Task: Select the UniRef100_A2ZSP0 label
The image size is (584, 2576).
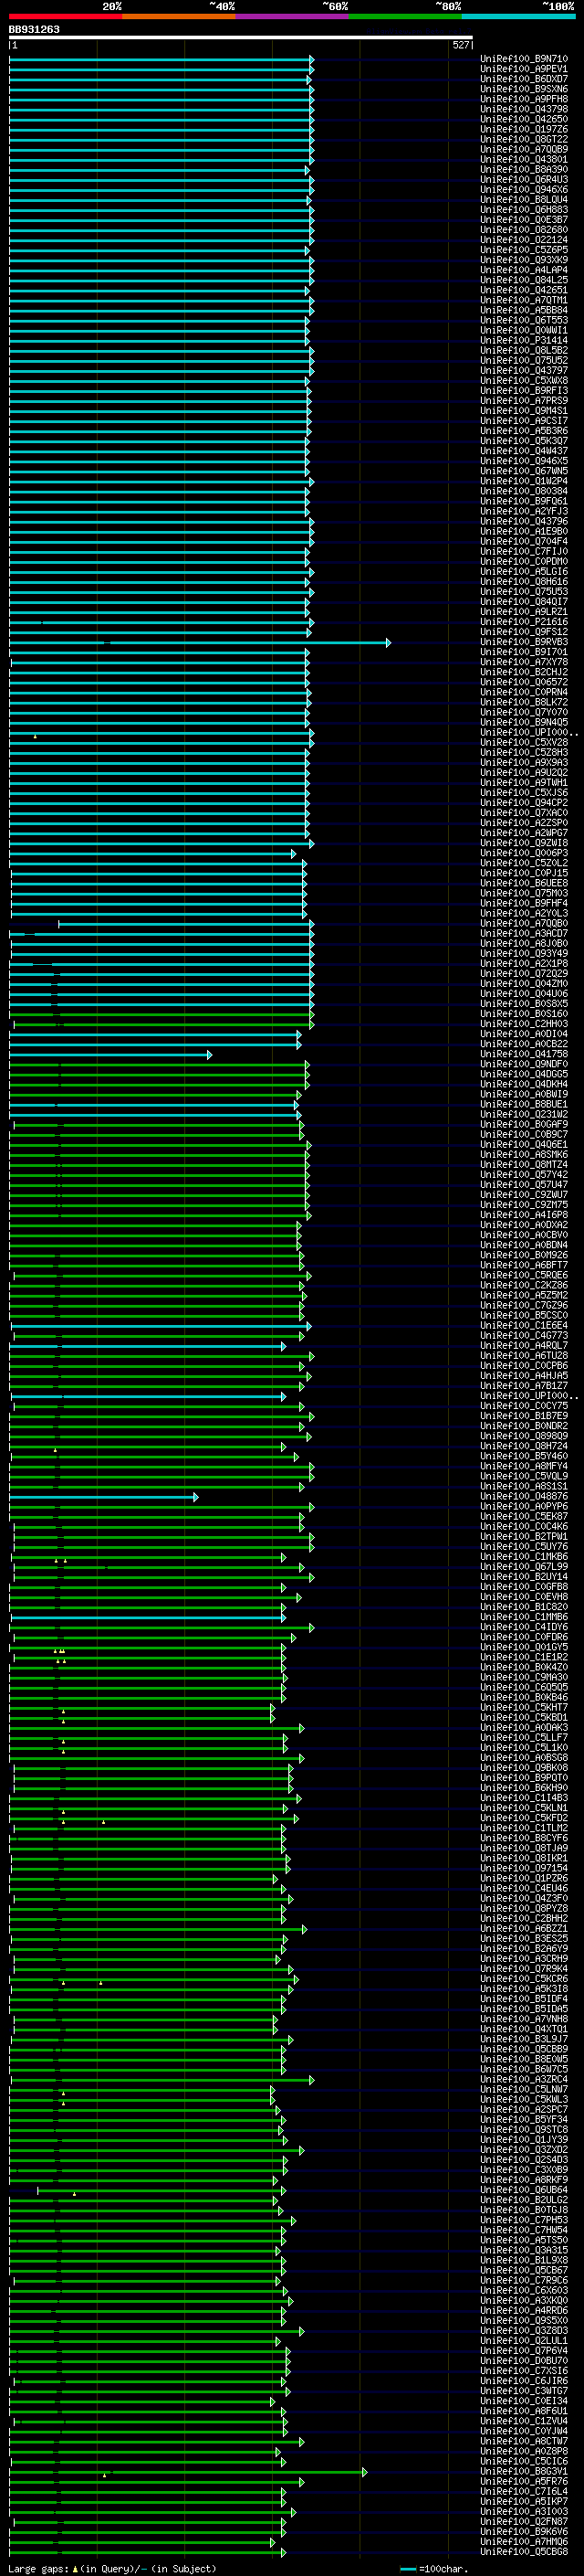Action: coord(524,823)
